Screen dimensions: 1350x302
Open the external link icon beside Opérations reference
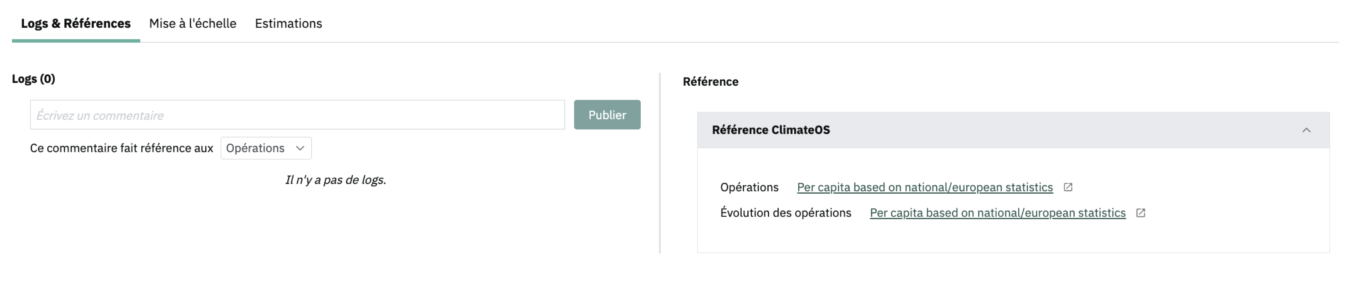(1068, 187)
